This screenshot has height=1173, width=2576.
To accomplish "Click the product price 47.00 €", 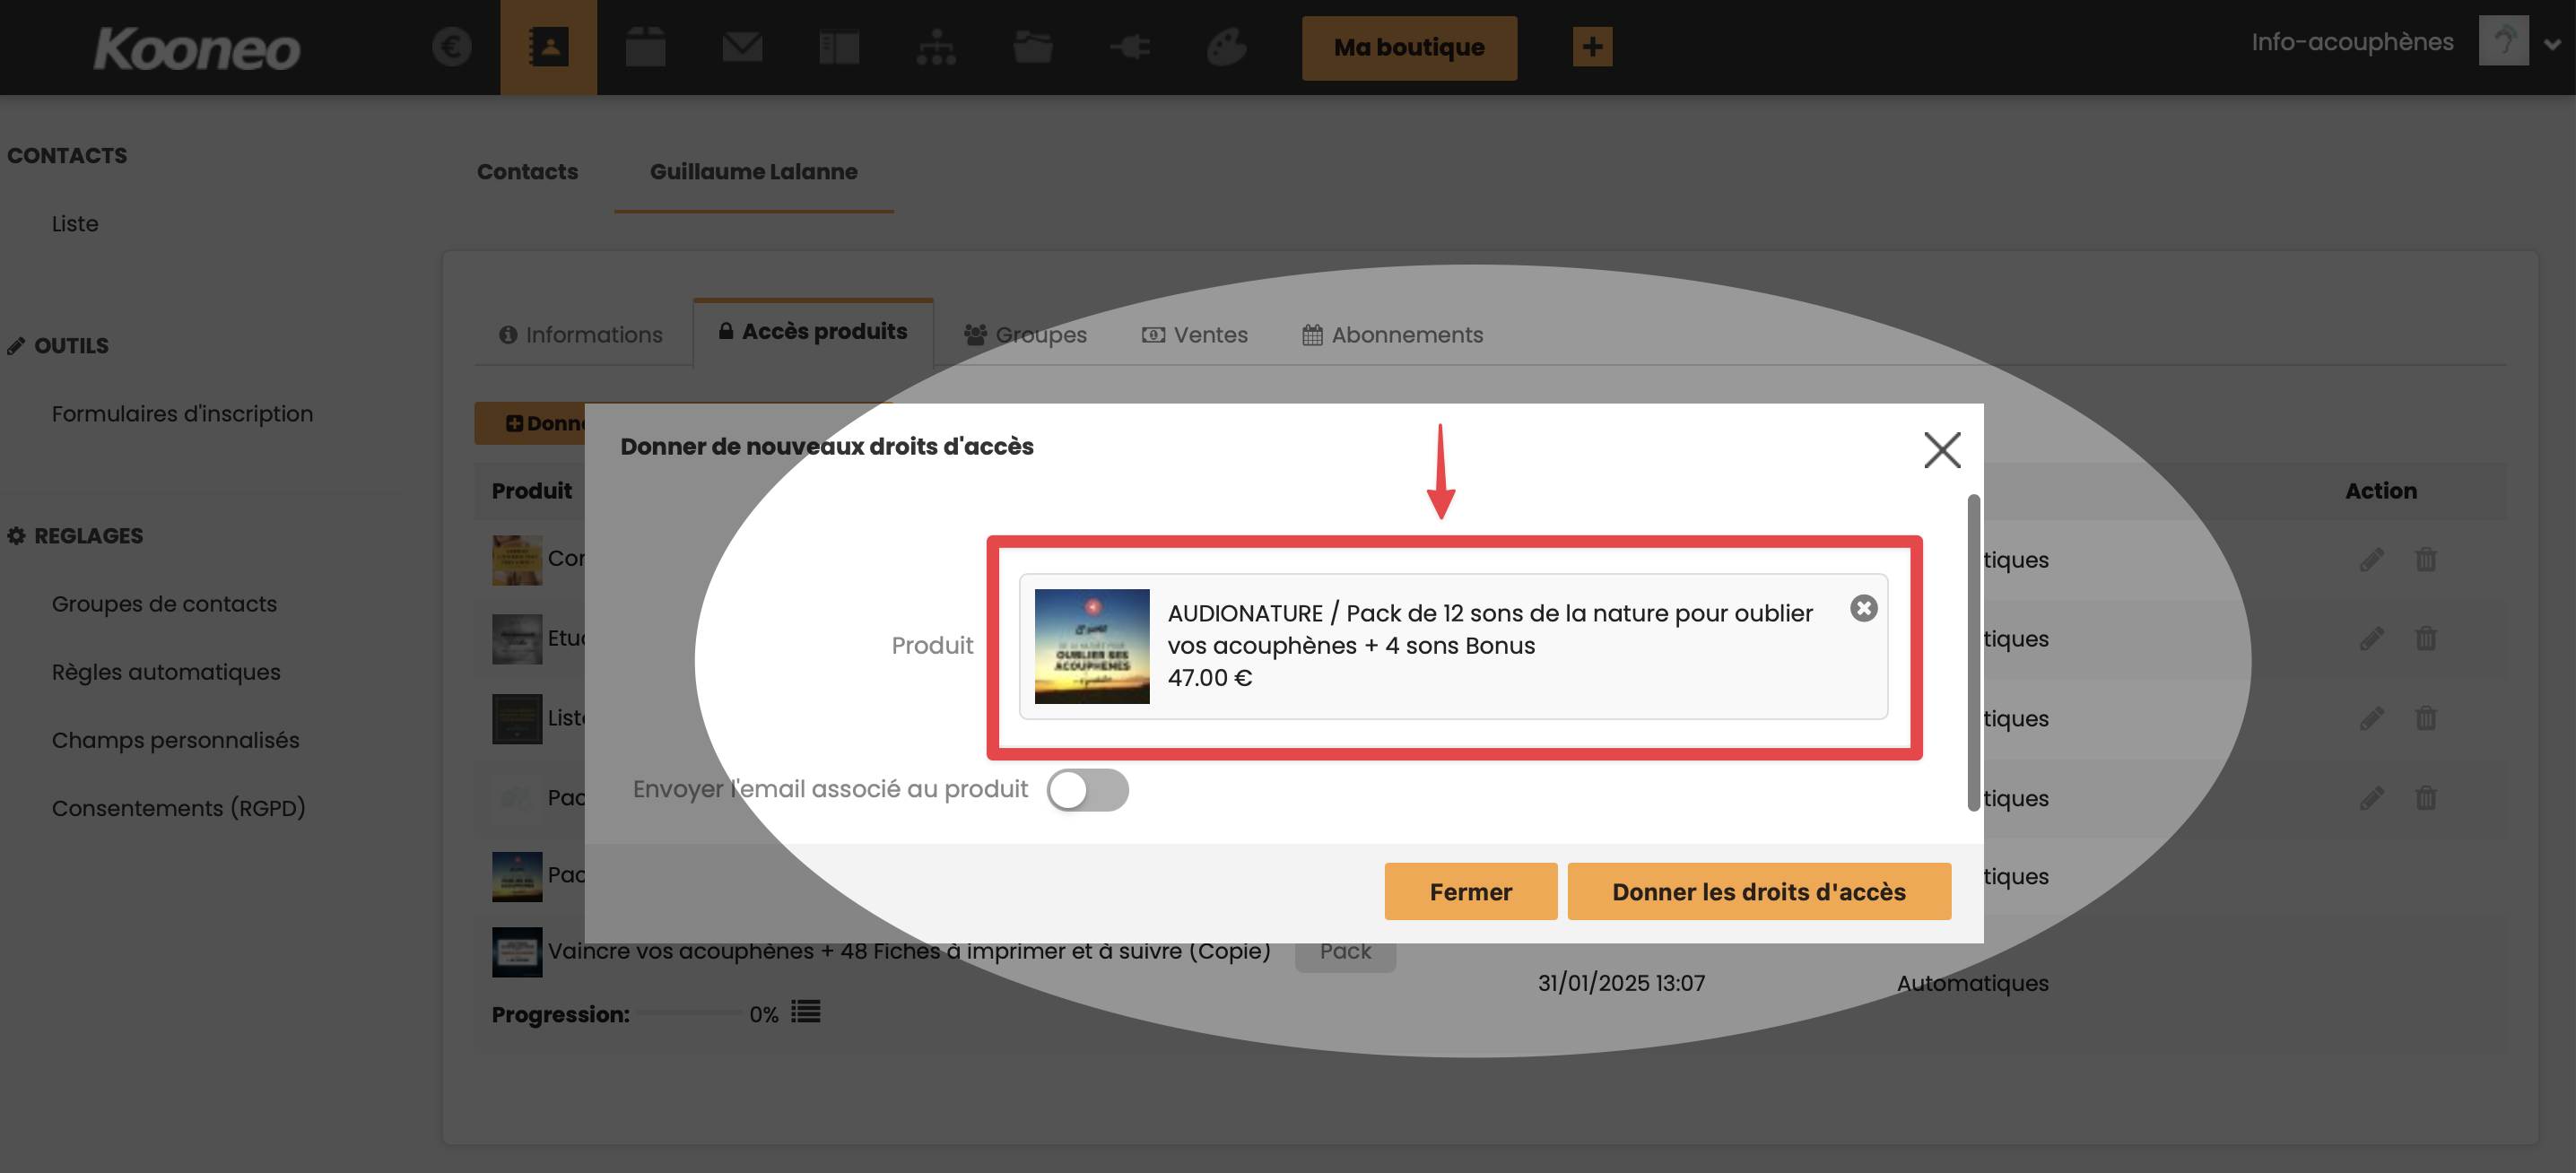I will click(x=1210, y=678).
